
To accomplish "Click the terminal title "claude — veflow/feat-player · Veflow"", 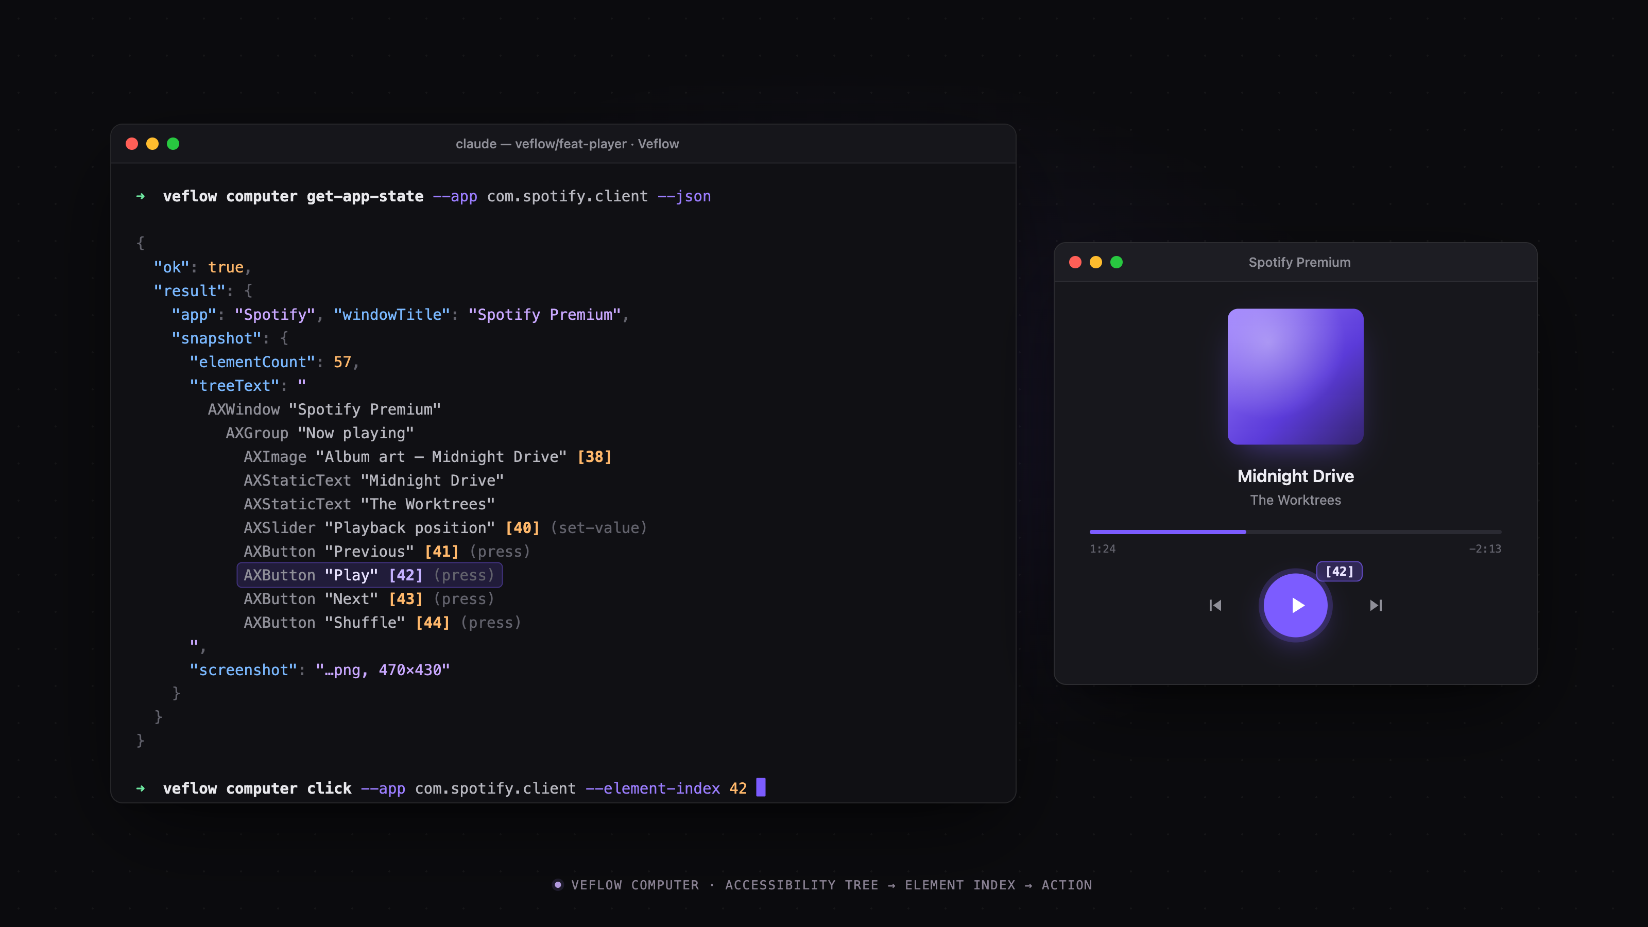I will (567, 144).
